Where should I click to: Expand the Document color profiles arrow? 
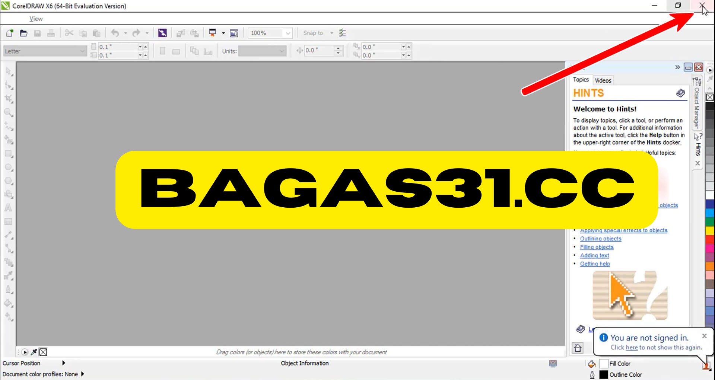[82, 374]
